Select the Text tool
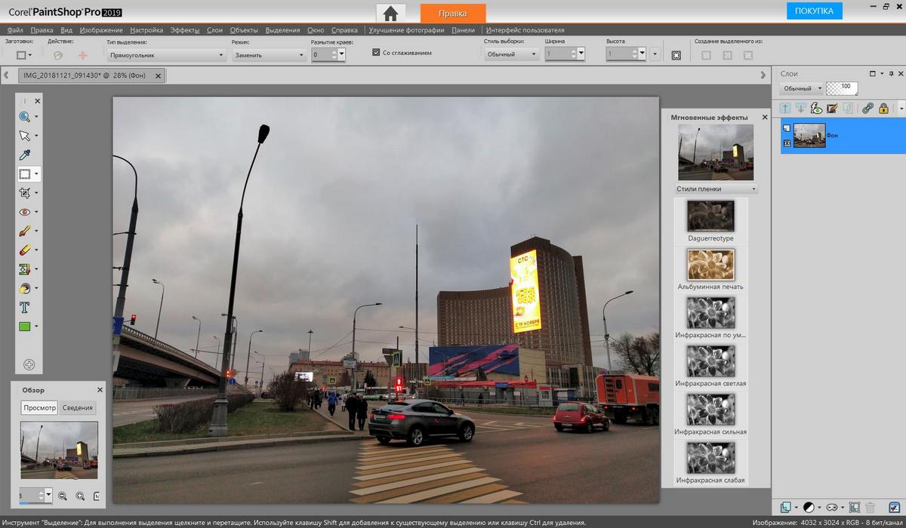 [25, 307]
